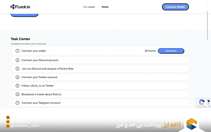The height and width of the screenshot is (132, 211).
Task: Select the Follow @flock_io on Twitter task
Action: pos(100,86)
